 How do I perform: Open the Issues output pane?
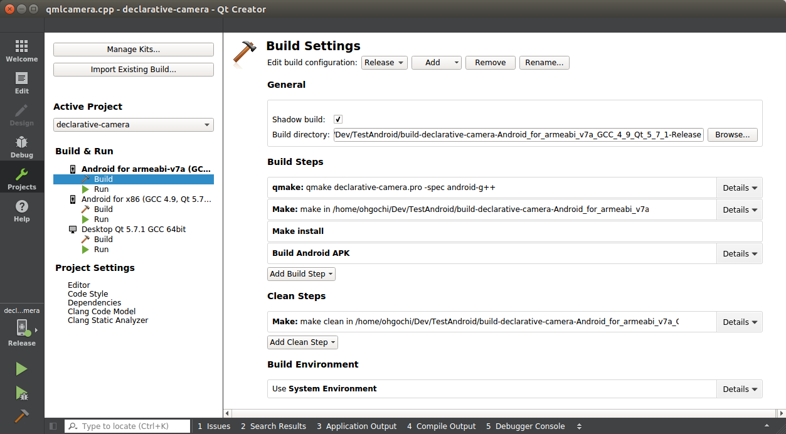[214, 426]
